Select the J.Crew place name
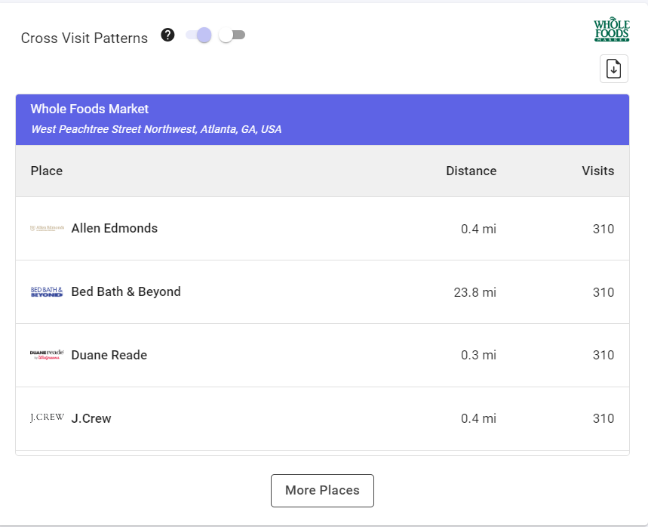Image resolution: width=648 pixels, height=527 pixels. pos(91,419)
